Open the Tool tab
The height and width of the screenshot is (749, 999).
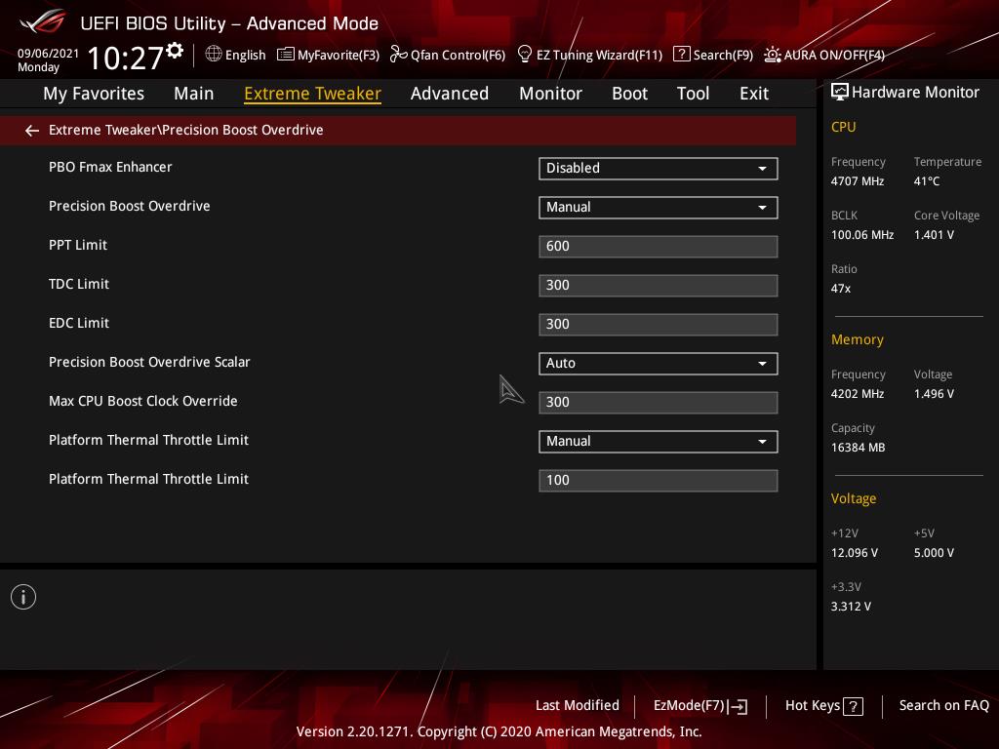tap(694, 94)
